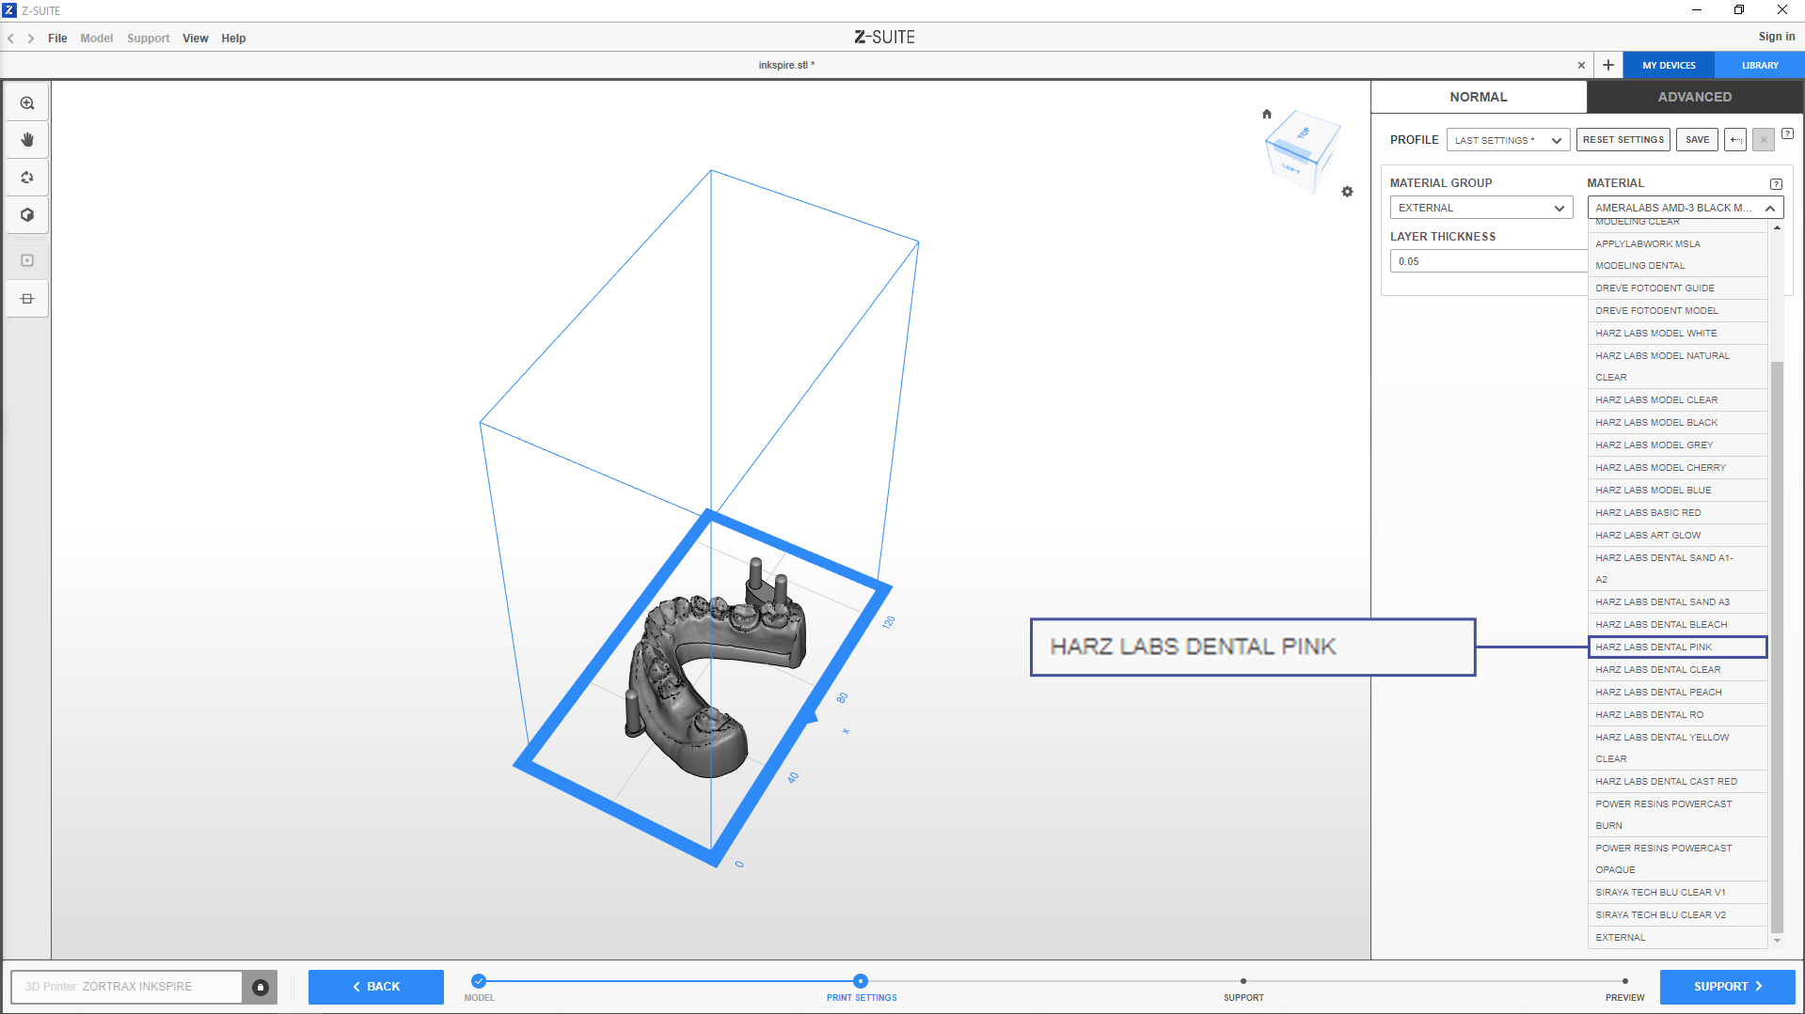The width and height of the screenshot is (1805, 1014).
Task: Click the lock icon beside printer name
Action: (261, 987)
